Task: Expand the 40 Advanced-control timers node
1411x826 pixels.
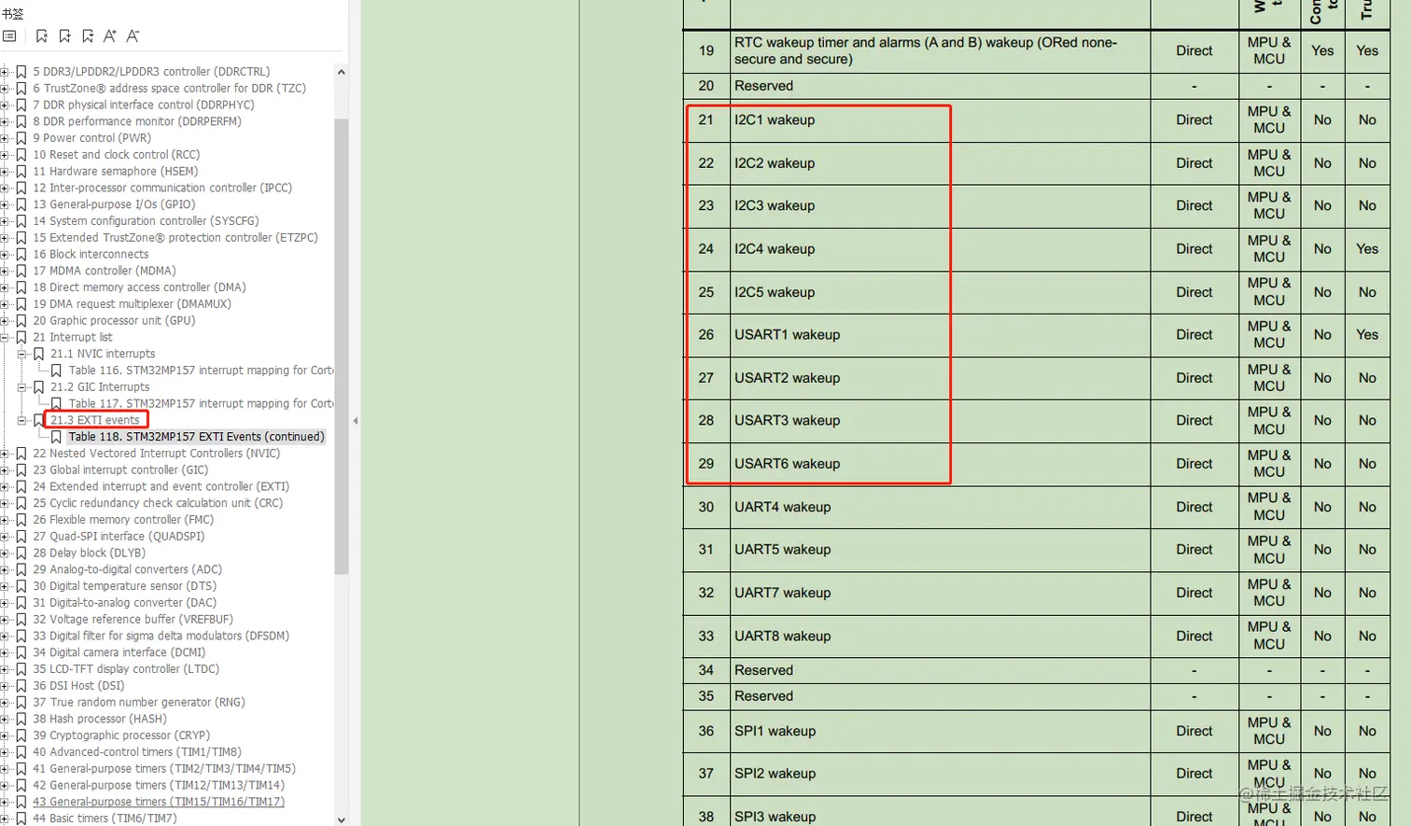Action: click(x=5, y=752)
